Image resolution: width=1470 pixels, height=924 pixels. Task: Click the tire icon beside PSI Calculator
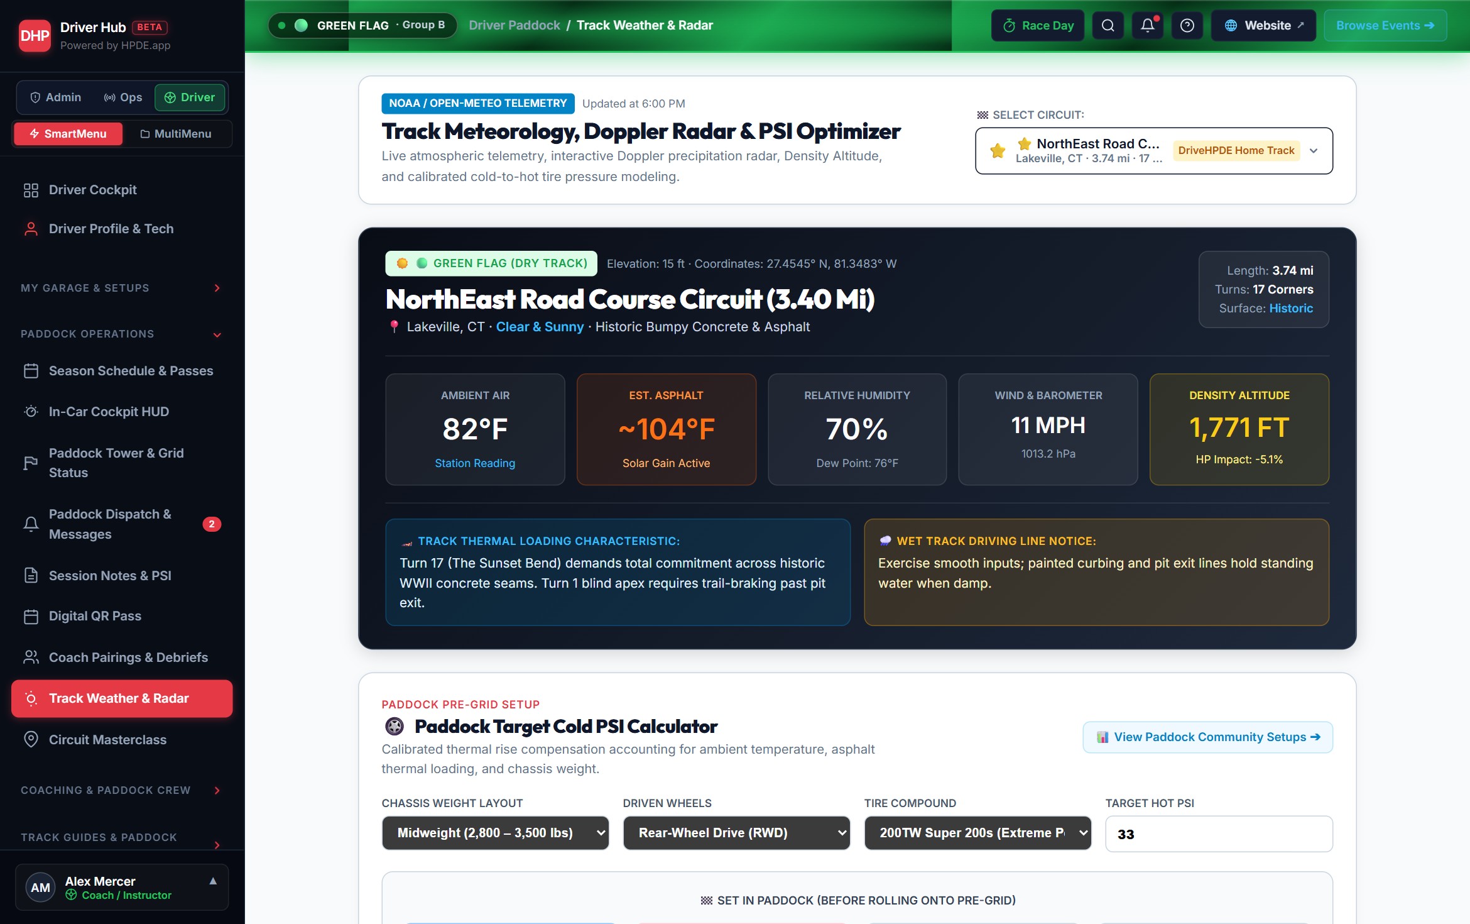395,727
